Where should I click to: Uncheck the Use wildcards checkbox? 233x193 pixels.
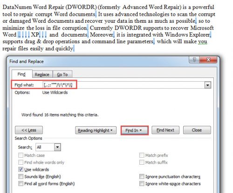[x=21, y=169]
